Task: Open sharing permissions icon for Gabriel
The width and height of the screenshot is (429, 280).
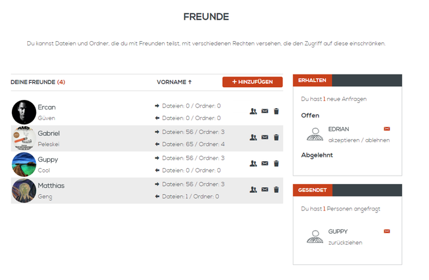Action: pos(253,137)
